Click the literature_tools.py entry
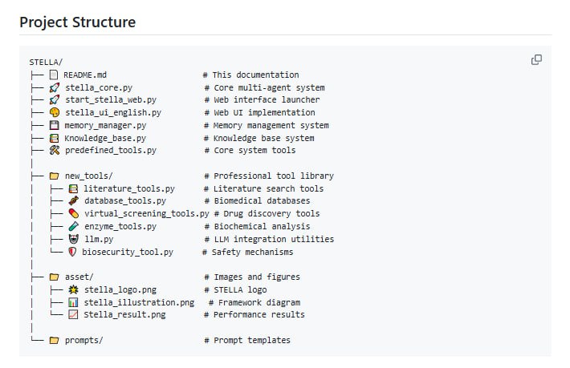 click(x=128, y=188)
